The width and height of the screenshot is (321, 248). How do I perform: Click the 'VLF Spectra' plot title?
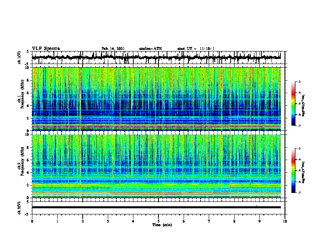point(46,49)
